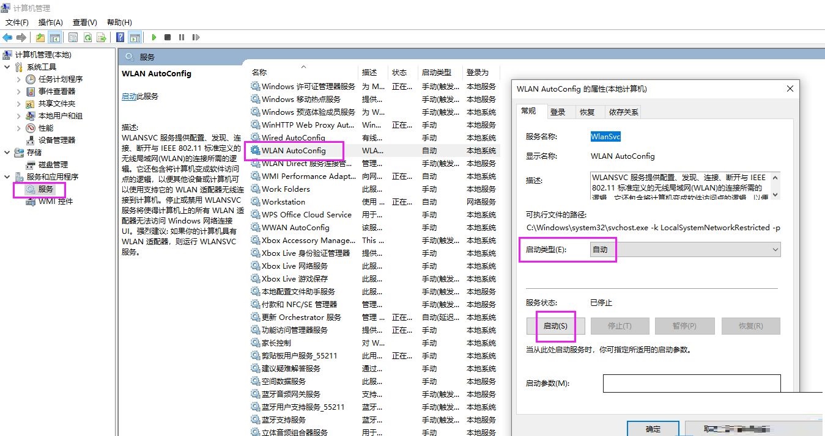The height and width of the screenshot is (436, 825).
Task: Click the pause service toolbar icon
Action: coord(181,37)
